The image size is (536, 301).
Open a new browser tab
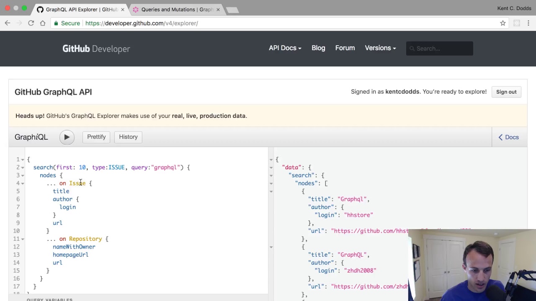click(x=232, y=10)
